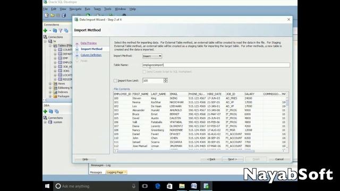Expand the Views node in the tree
The image size is (340, 191).
point(50,84)
